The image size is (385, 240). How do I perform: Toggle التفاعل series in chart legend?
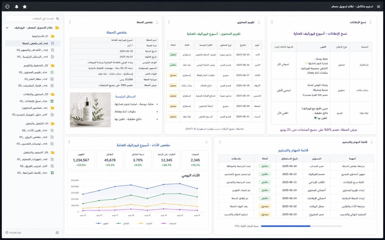(123, 224)
